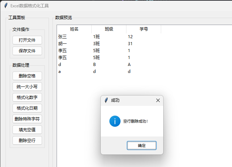Click the feather icon in 成功 dialog title

(x=106, y=100)
